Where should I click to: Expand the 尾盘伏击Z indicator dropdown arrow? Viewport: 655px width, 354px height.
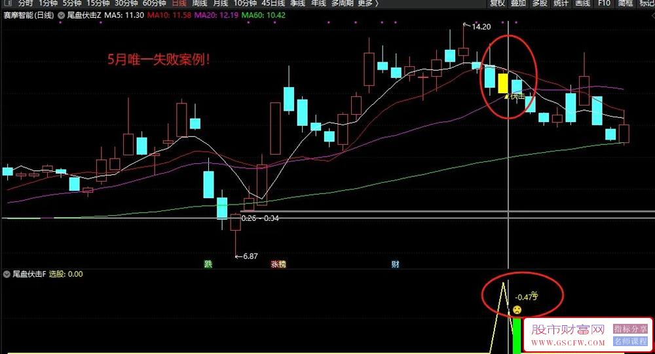coord(61,16)
